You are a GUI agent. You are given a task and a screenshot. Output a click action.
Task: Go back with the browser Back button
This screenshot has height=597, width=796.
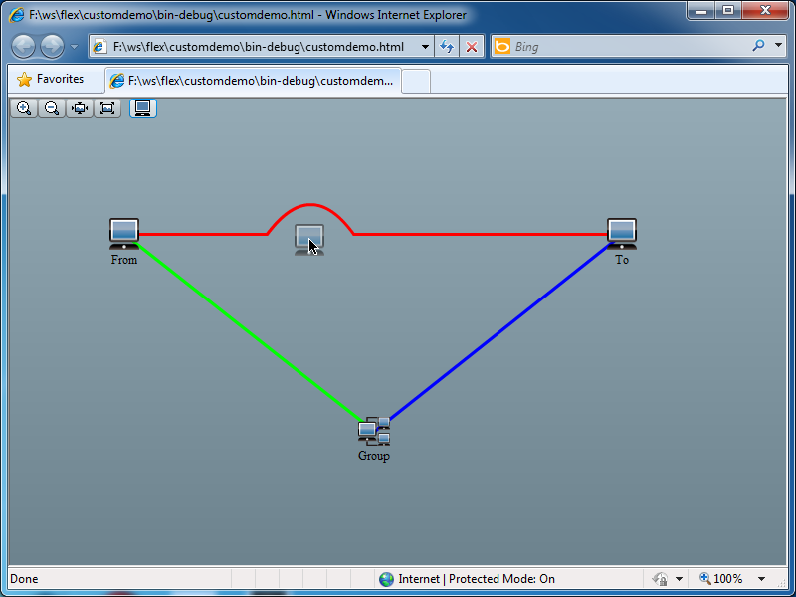23,47
